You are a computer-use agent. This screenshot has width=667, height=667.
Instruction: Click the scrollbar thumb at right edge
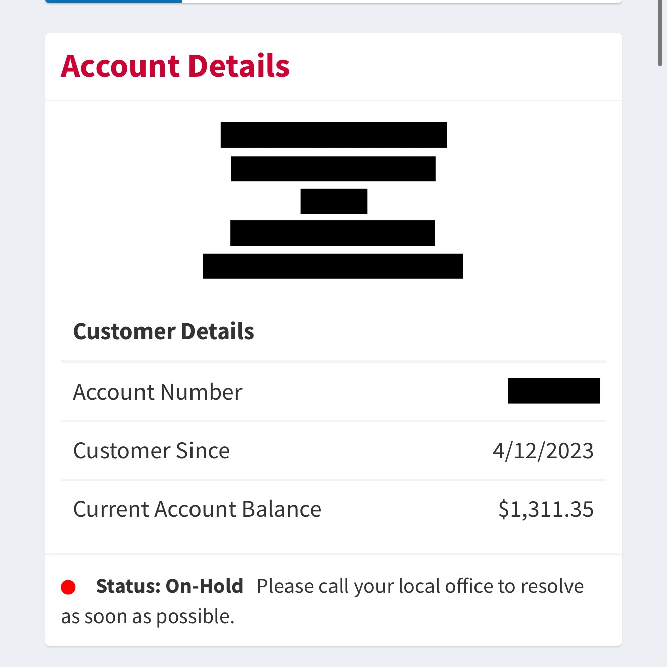[x=660, y=33]
